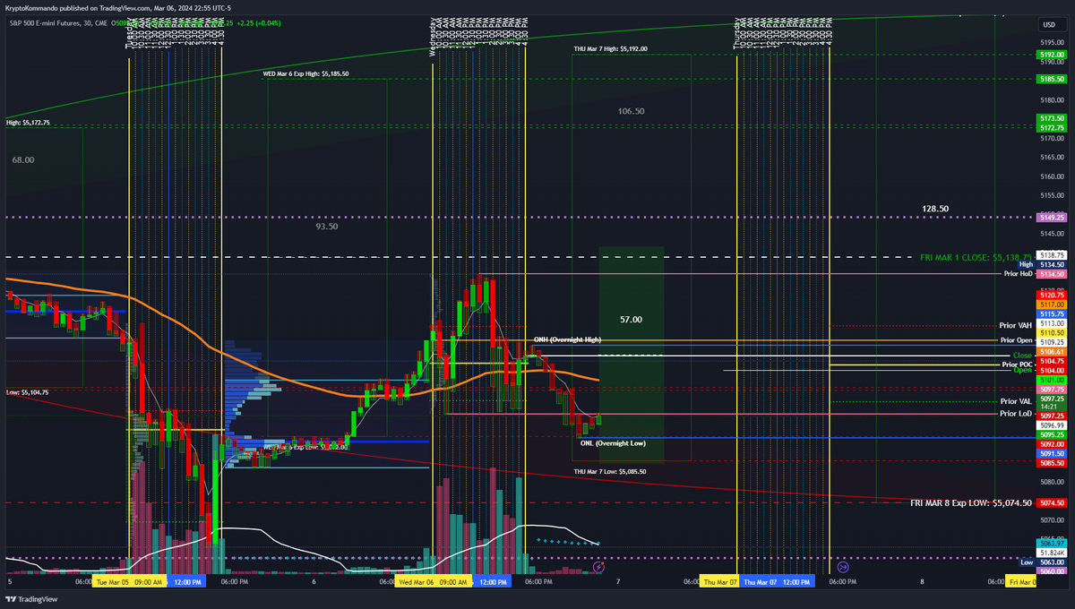Open the USD currency selector at top right
1075x609 pixels.
coord(1049,25)
